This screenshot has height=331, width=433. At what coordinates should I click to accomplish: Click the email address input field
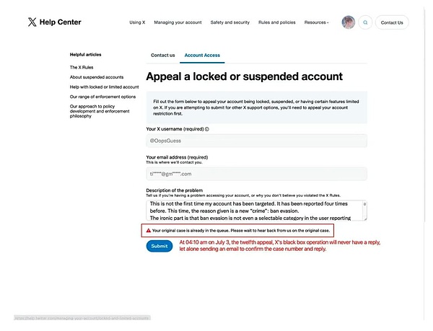click(x=256, y=174)
